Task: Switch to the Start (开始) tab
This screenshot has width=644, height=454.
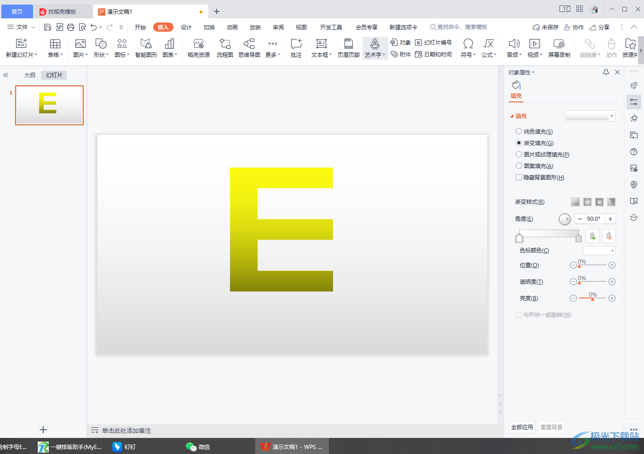Action: 140,27
